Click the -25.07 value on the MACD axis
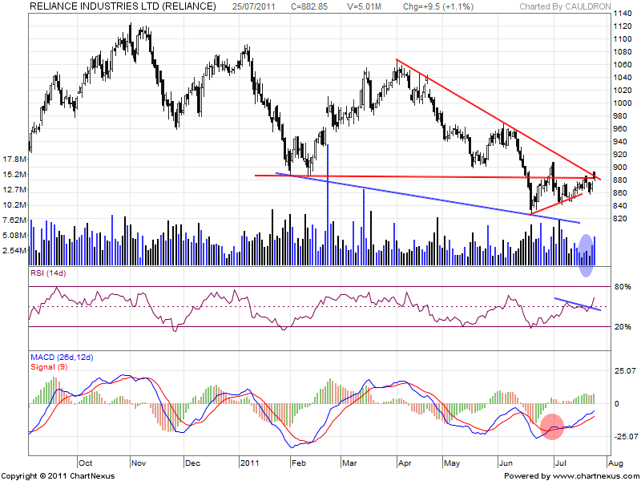Viewport: 641px width, 481px height. point(624,437)
